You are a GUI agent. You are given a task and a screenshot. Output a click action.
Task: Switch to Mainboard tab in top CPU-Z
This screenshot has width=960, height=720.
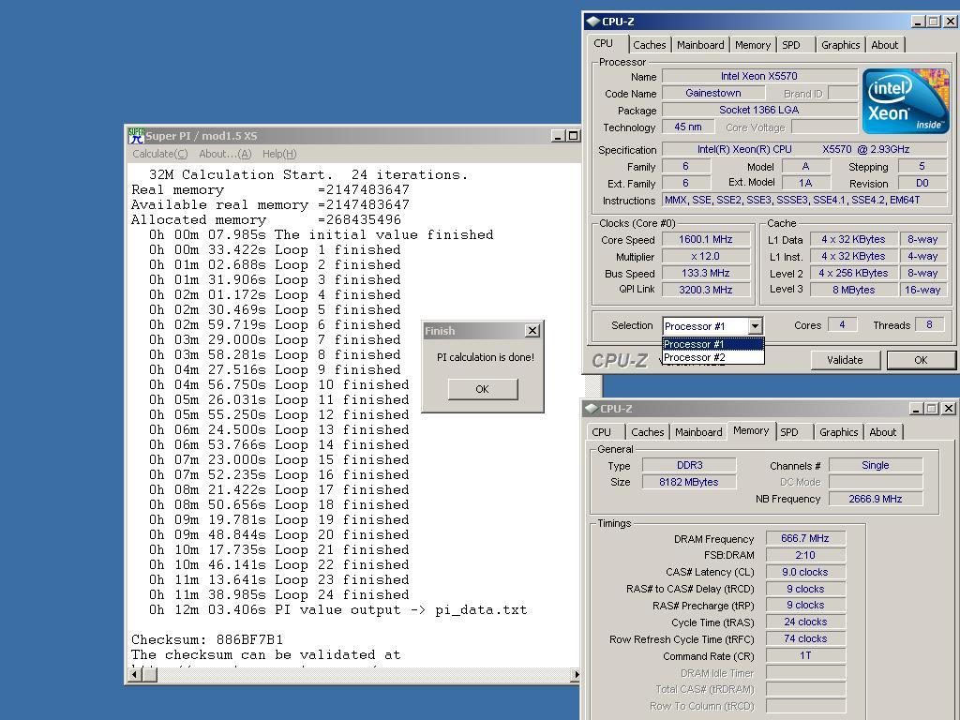[700, 45]
